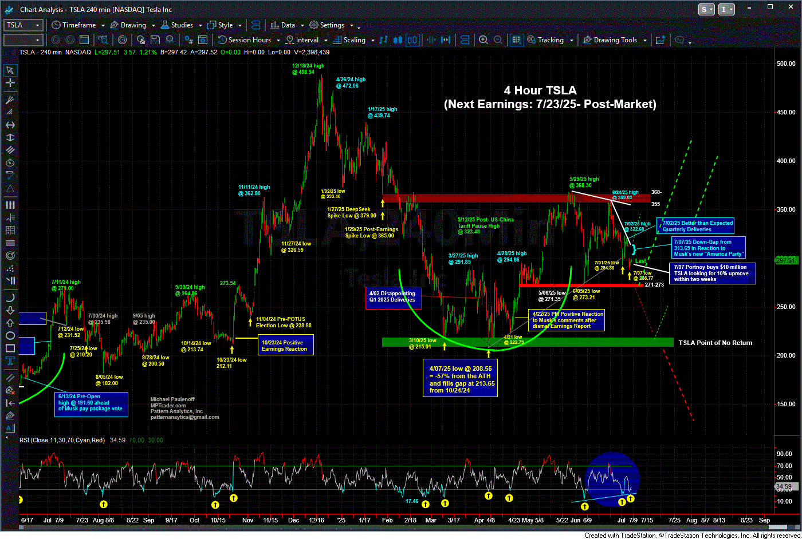Open the Data menu
Screen dimensions: 802x539
[x=282, y=25]
